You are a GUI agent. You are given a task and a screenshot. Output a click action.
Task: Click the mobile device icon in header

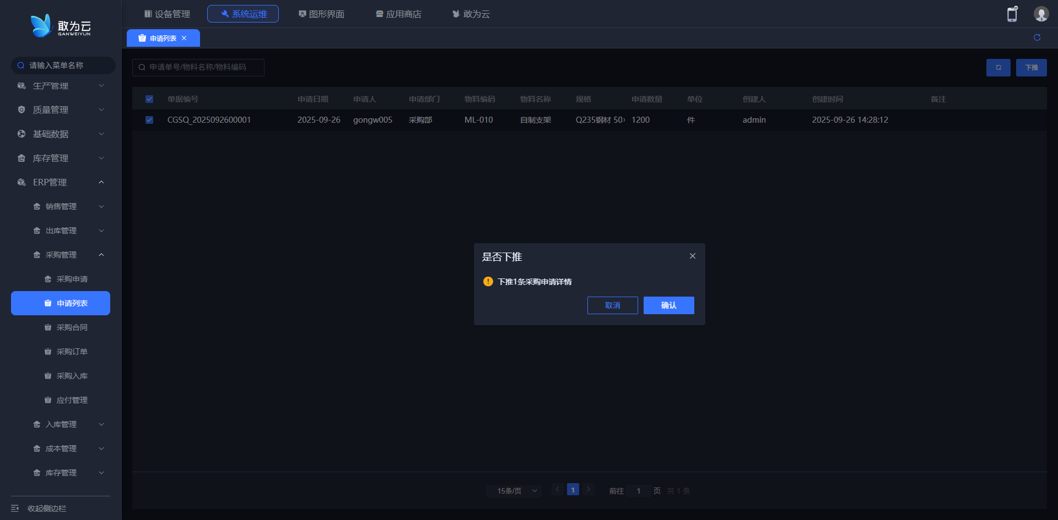1012,14
